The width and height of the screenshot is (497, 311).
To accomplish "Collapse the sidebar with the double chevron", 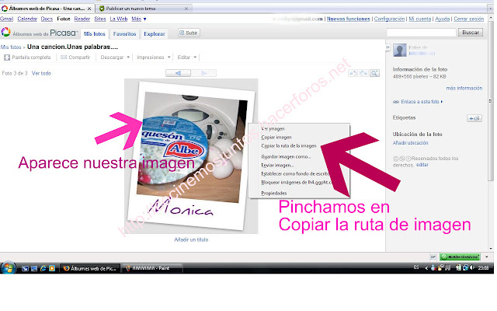I will tap(388, 47).
